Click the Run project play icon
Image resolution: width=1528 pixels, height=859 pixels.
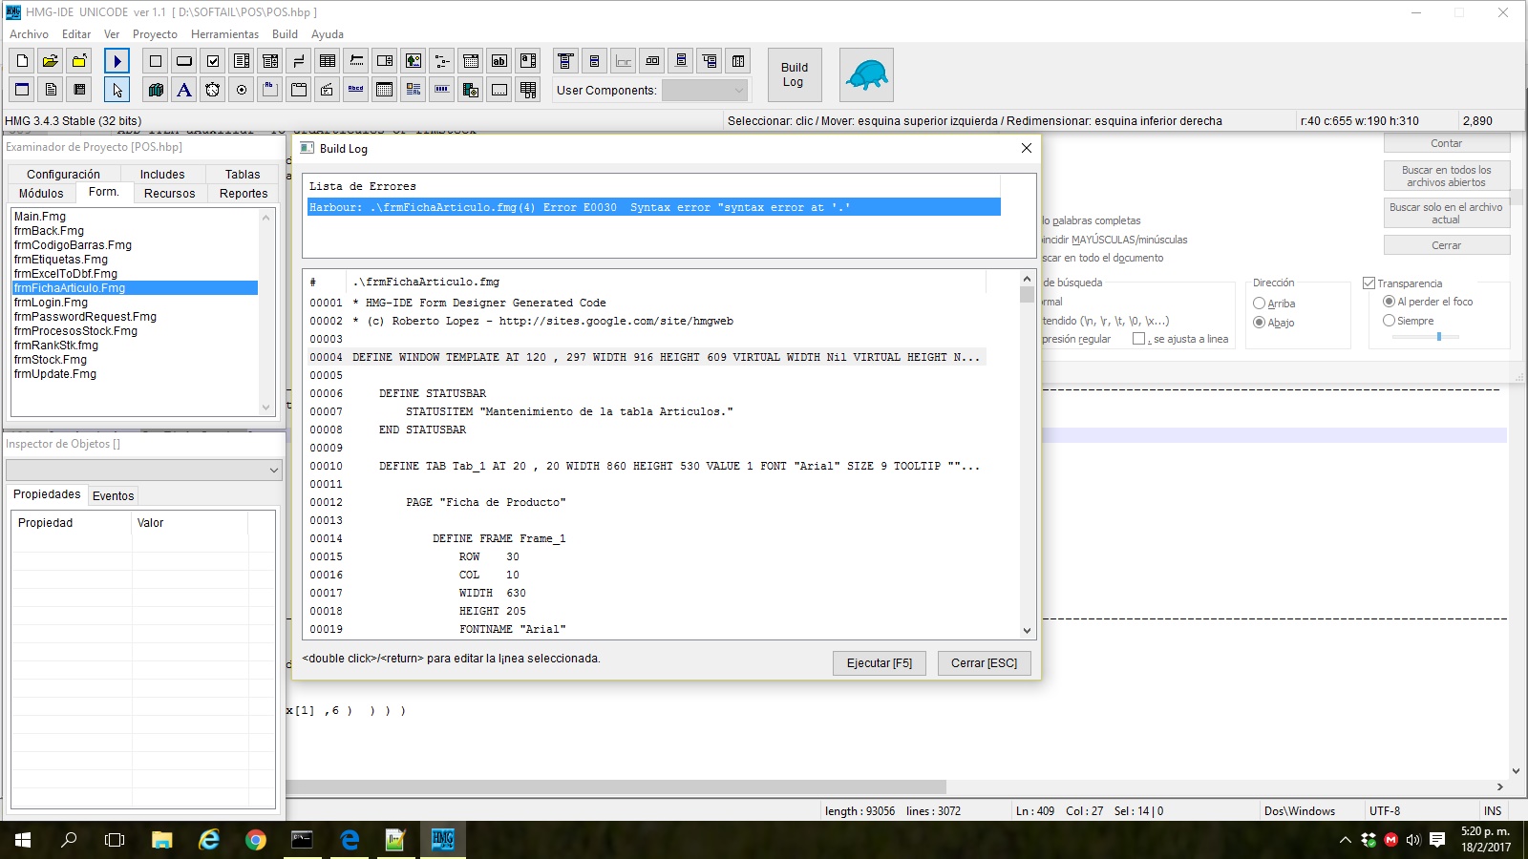pos(117,61)
